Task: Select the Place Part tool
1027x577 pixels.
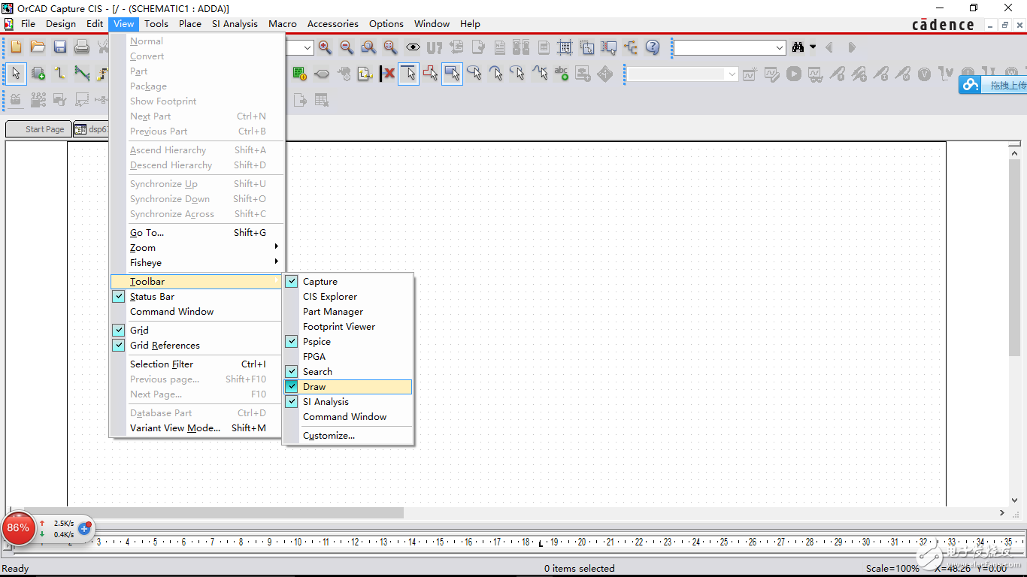Action: tap(38, 74)
